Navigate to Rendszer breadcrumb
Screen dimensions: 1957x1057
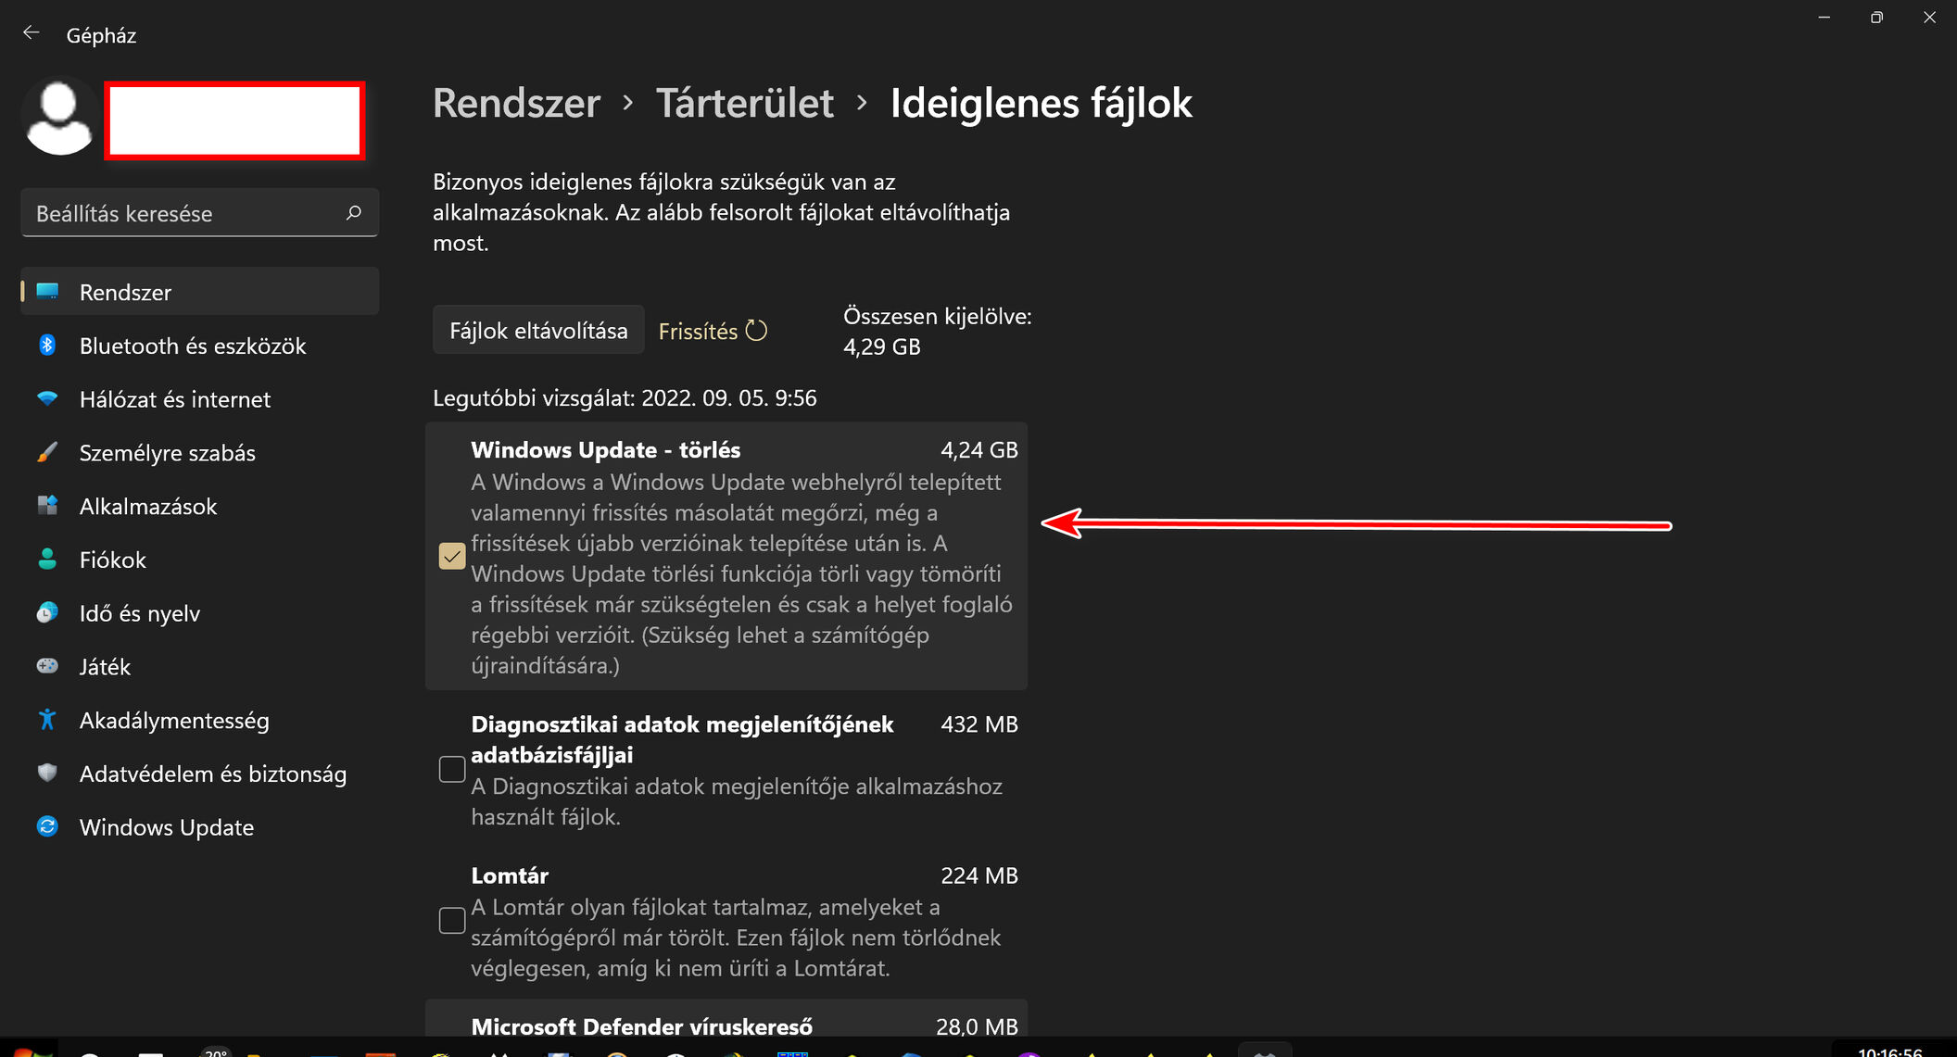tap(517, 103)
